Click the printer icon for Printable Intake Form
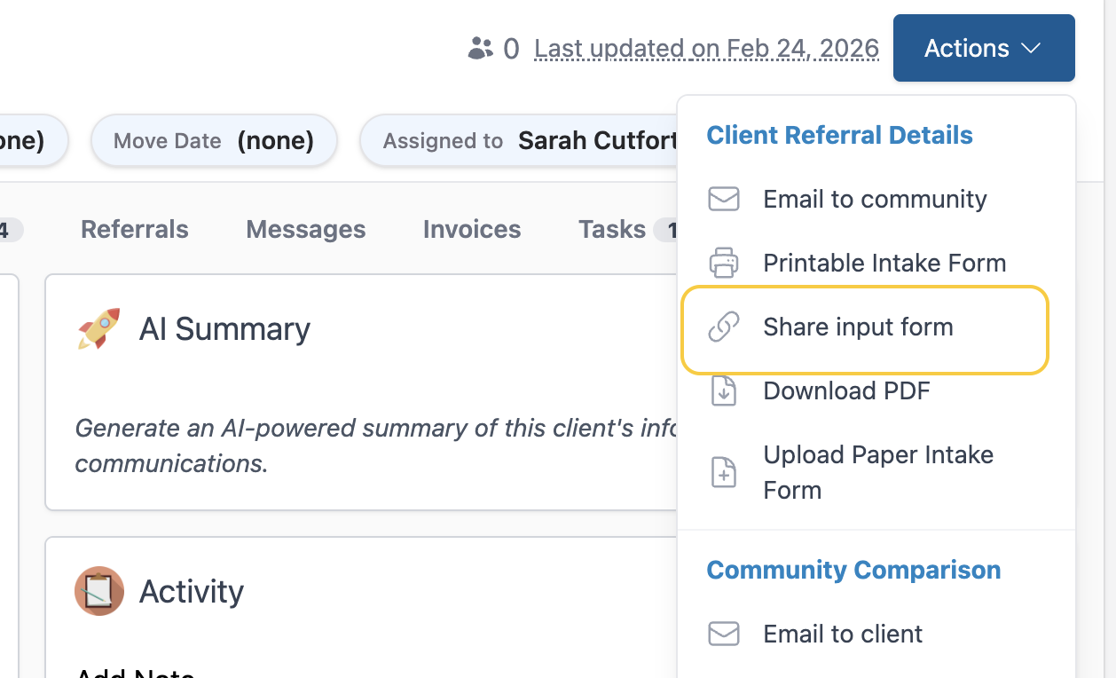Viewport: 1116px width, 678px height. pos(724,263)
